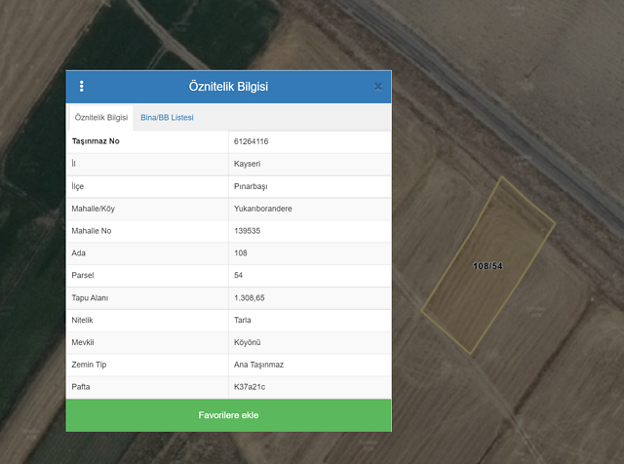Viewport: 624px width, 464px height.
Task: Click the Pınarbaşı district value
Action: point(252,186)
